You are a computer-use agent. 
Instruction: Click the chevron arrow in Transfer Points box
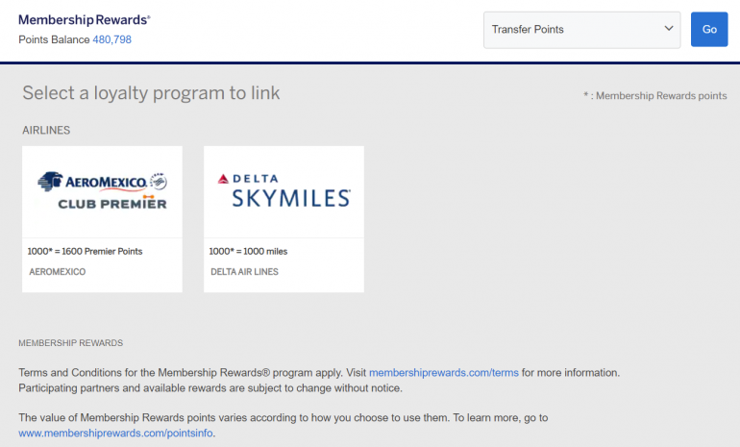(x=669, y=29)
